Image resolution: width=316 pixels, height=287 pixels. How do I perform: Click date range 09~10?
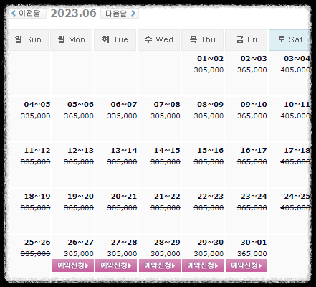click(x=254, y=105)
